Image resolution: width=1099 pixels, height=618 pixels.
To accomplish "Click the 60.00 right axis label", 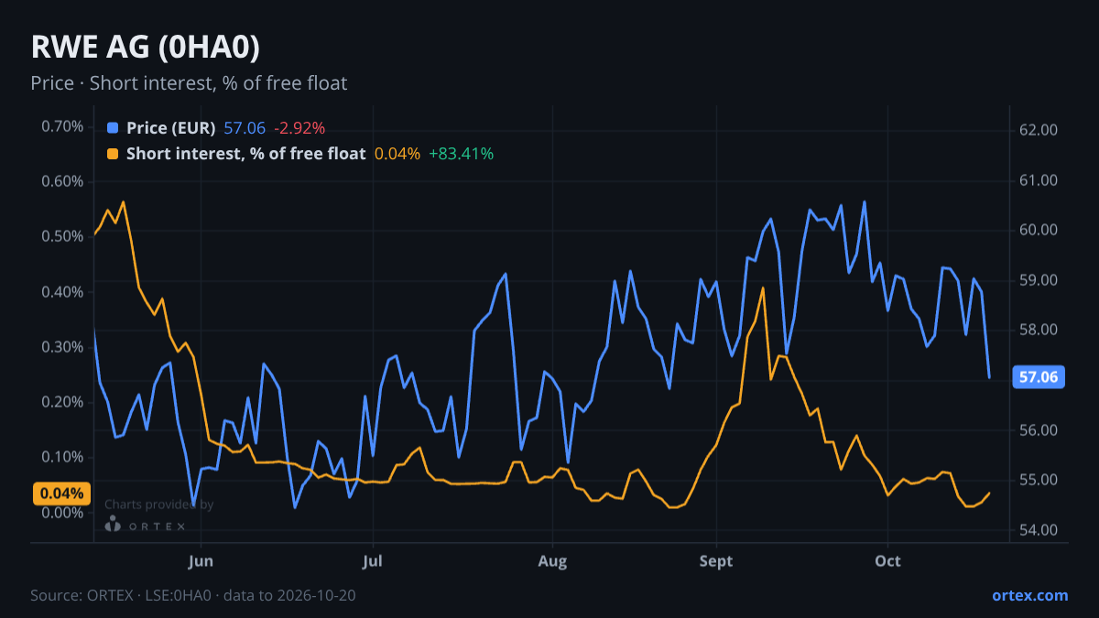I will (1038, 230).
